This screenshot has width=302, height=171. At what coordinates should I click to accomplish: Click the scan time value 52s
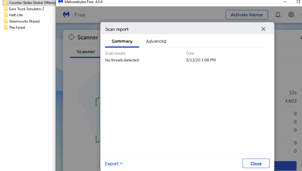[293, 93]
